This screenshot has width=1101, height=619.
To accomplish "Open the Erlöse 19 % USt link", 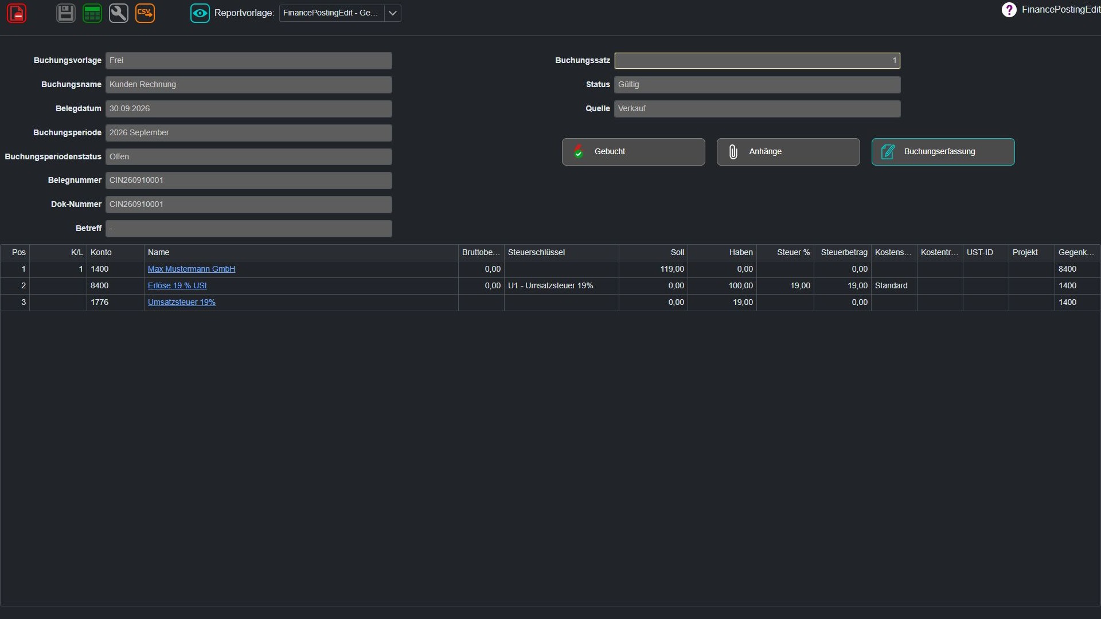I will tap(177, 285).
